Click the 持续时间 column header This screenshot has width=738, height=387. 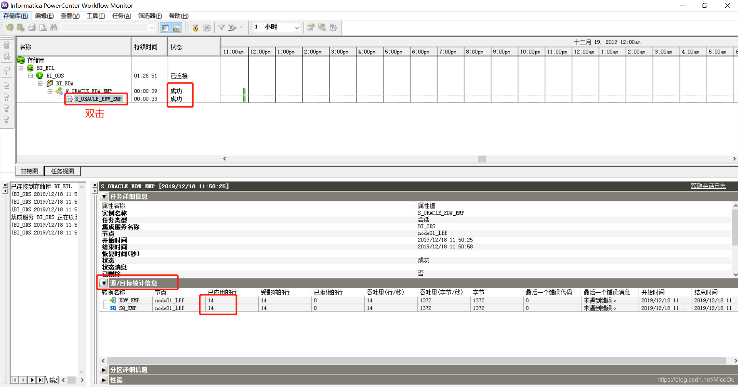[150, 47]
